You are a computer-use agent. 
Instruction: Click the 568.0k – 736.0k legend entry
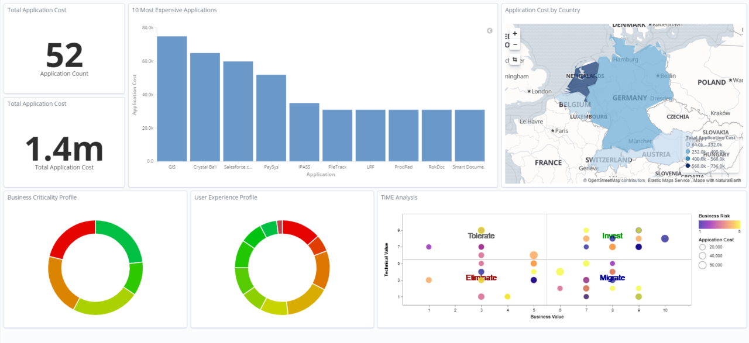click(705, 166)
